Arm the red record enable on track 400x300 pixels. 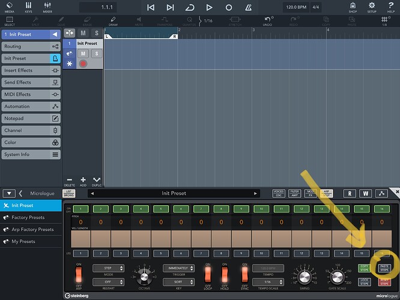click(83, 64)
